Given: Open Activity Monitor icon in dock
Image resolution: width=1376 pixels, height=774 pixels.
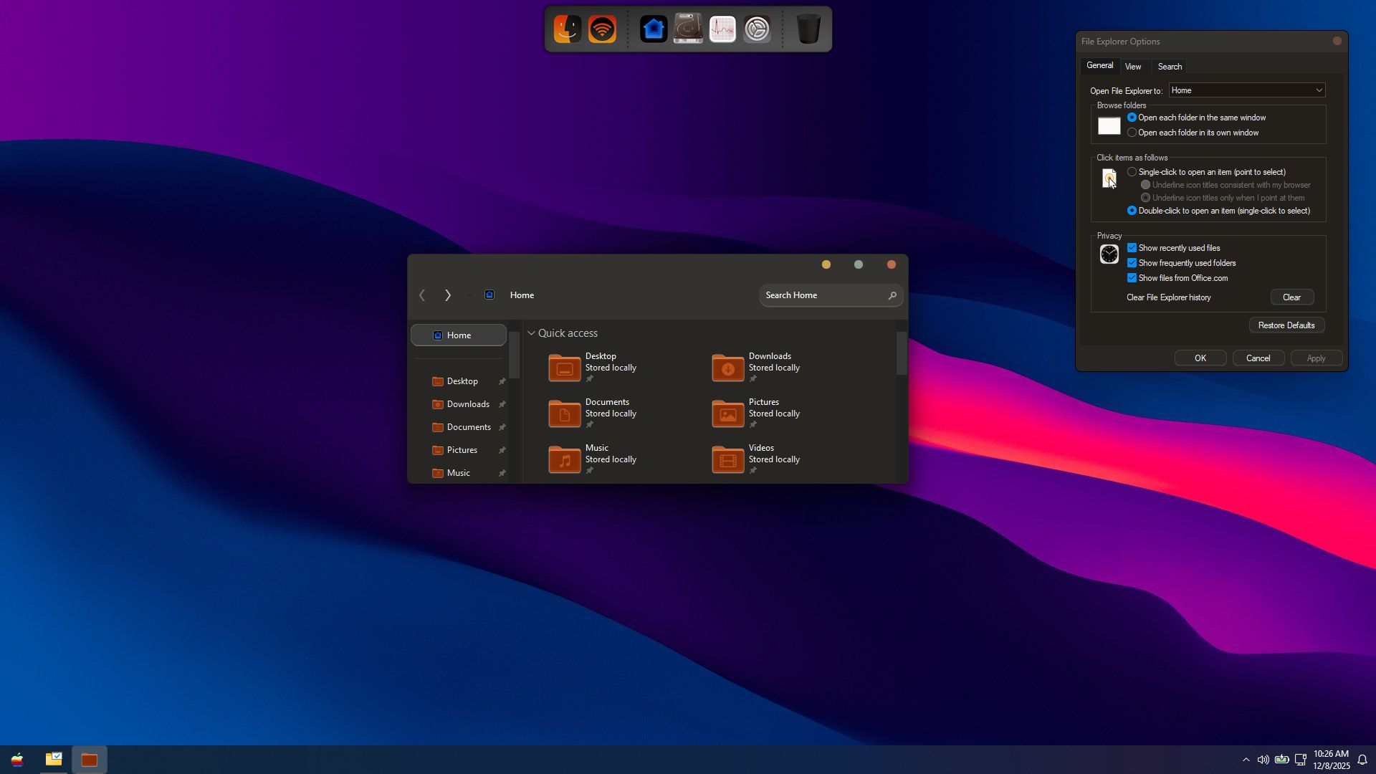Looking at the screenshot, I should (x=722, y=29).
